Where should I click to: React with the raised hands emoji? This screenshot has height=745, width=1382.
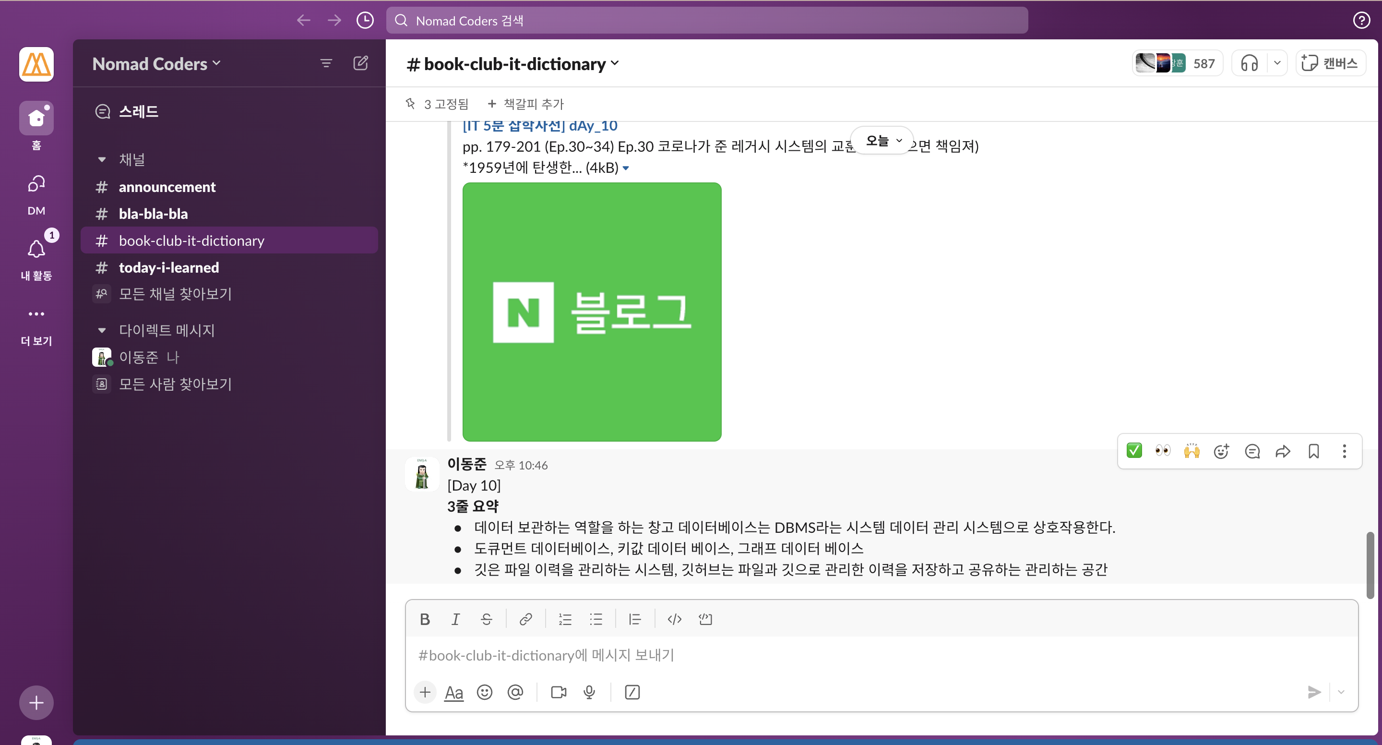click(x=1191, y=451)
